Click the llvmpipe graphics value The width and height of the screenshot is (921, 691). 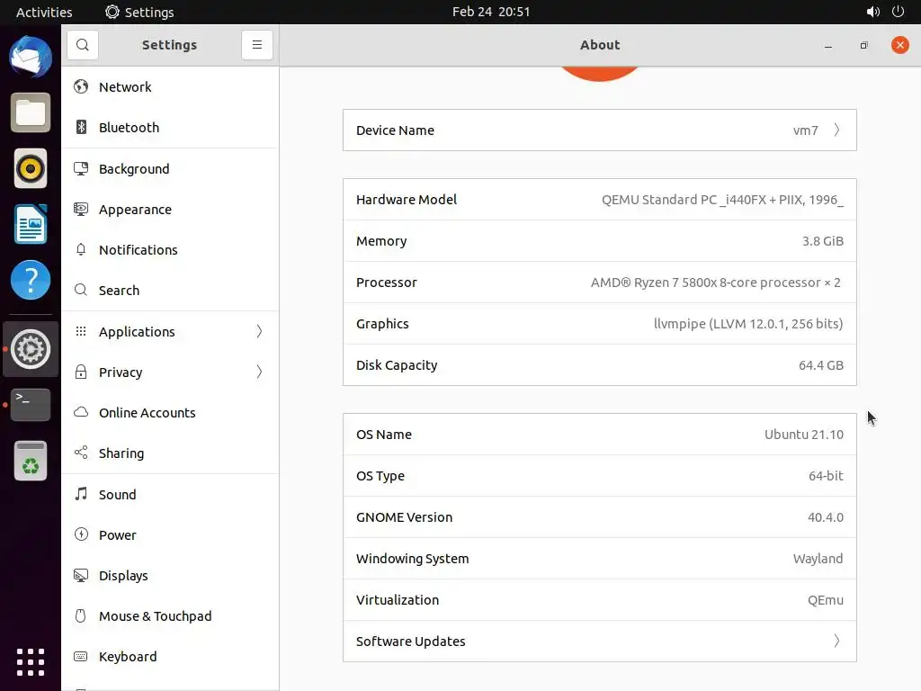(x=748, y=324)
